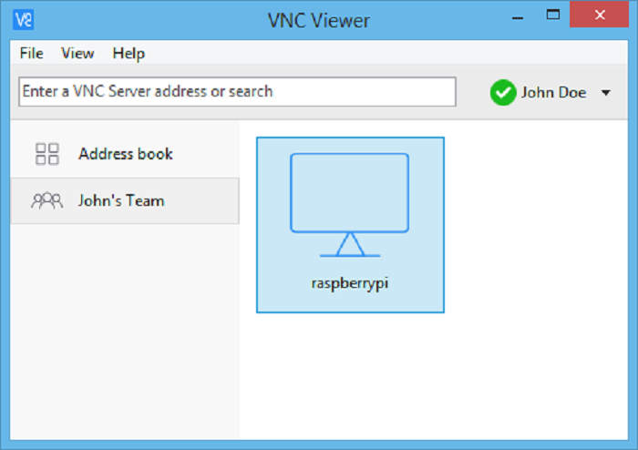
Task: Click the John's Team people icon
Action: tap(46, 200)
